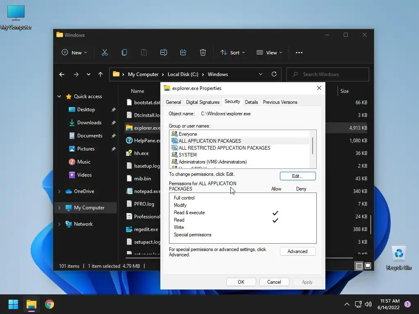The height and width of the screenshot is (314, 419).
Task: Open Start menu on the taskbar
Action: pyautogui.click(x=13, y=304)
